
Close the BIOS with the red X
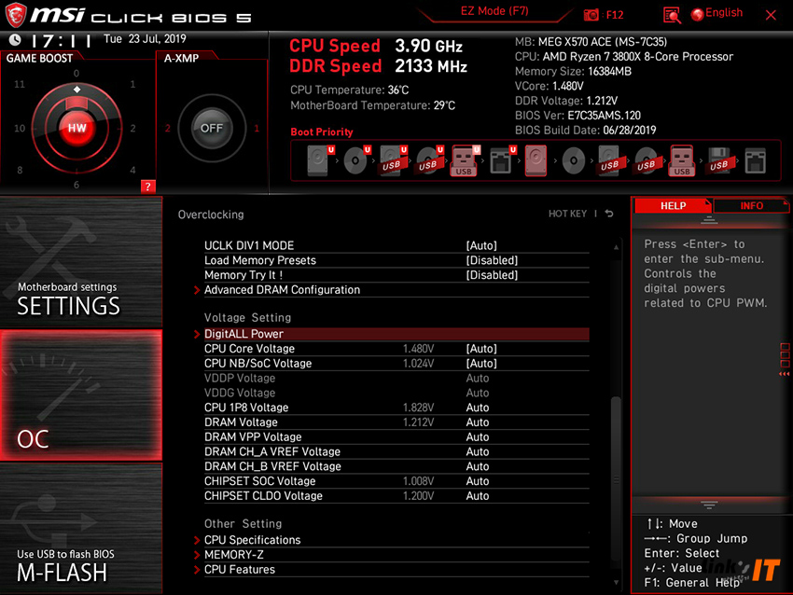pyautogui.click(x=771, y=15)
